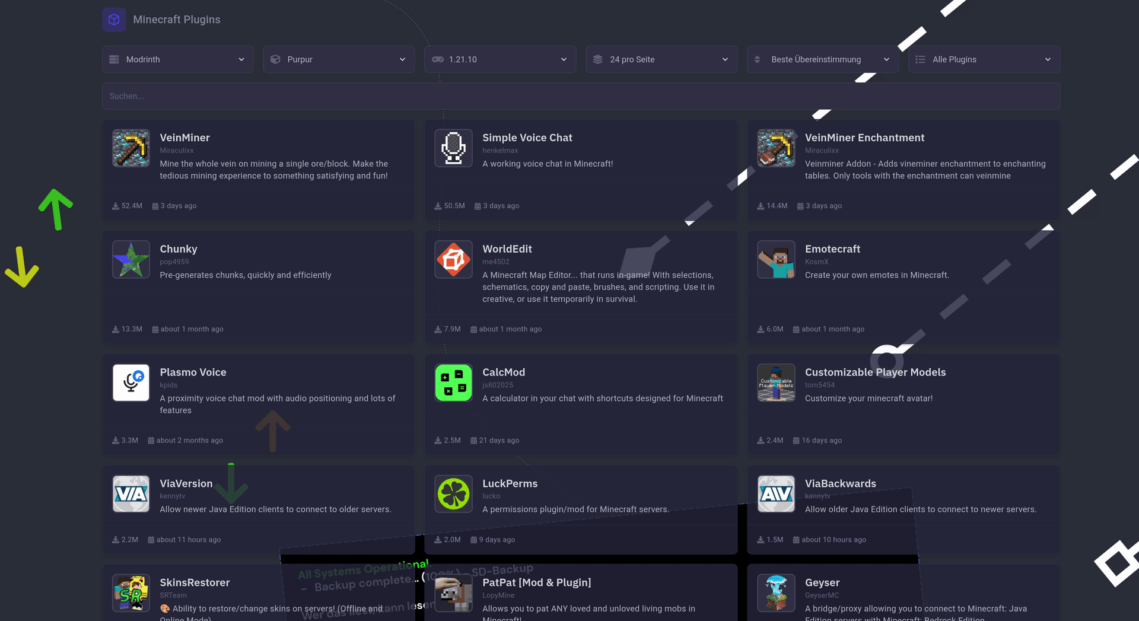The image size is (1139, 621).
Task: Click the Minecraft Plugins cube icon
Action: 114,20
